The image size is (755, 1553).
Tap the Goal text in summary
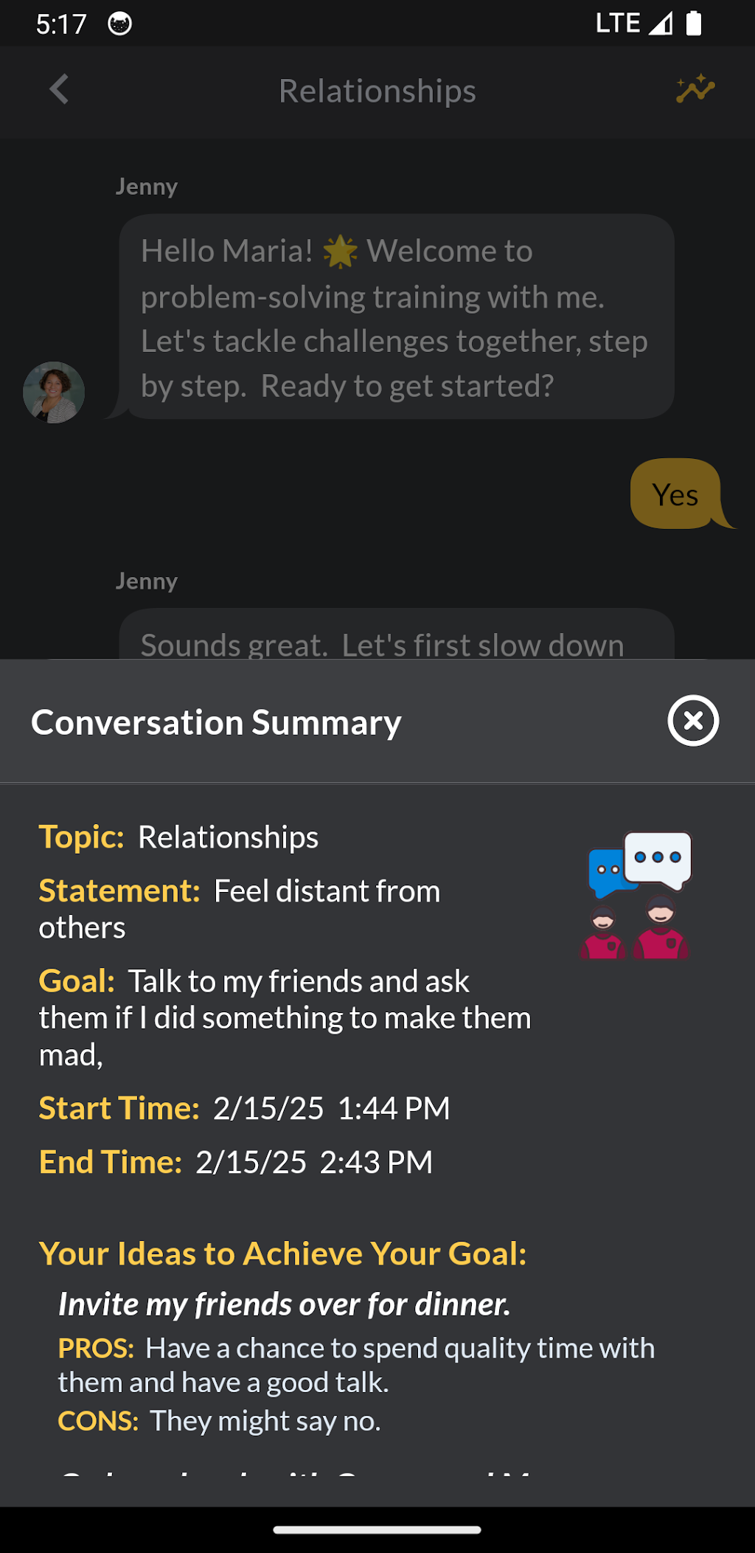(285, 1017)
